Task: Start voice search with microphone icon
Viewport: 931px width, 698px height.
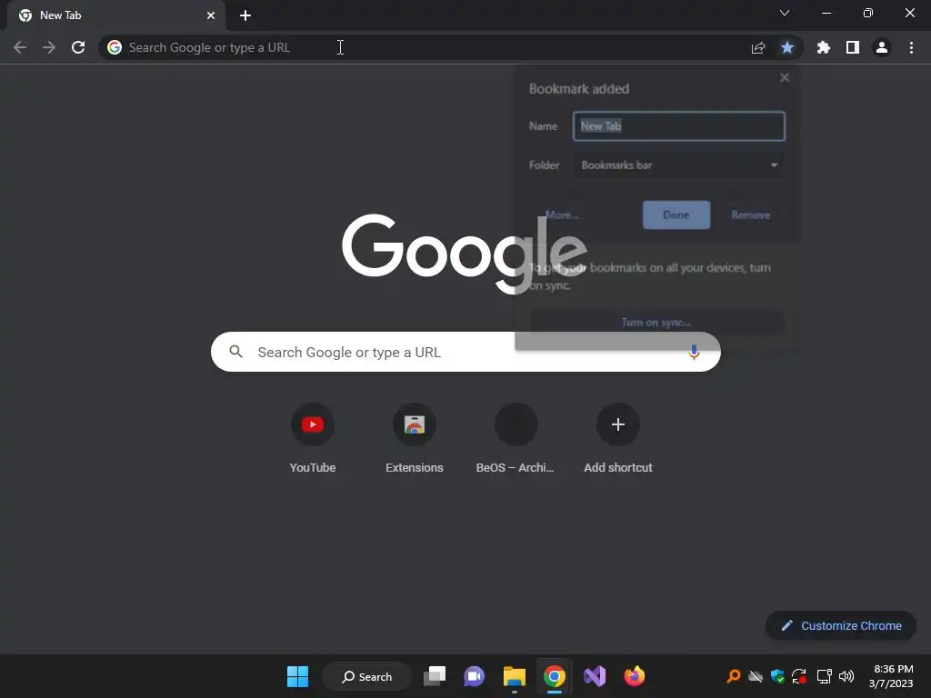Action: pyautogui.click(x=694, y=352)
